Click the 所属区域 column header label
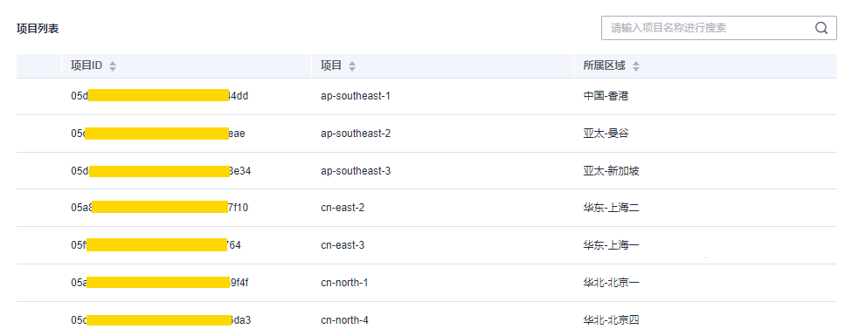 coord(604,66)
